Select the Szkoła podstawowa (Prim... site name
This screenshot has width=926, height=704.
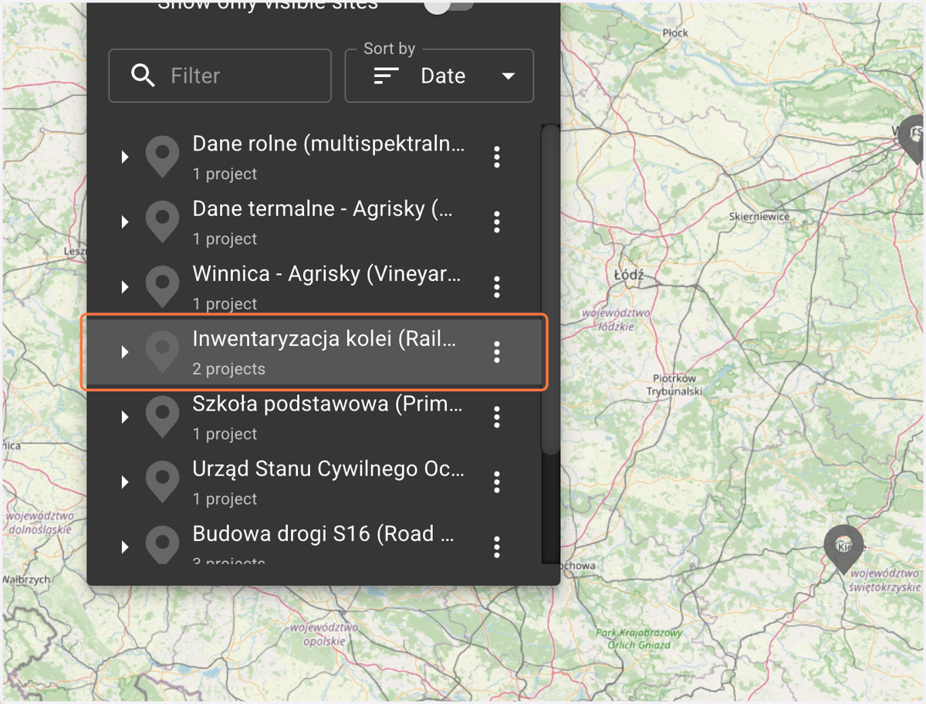pyautogui.click(x=327, y=404)
